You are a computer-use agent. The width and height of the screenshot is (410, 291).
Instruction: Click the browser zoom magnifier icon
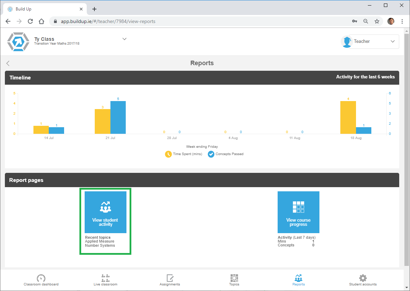click(366, 21)
